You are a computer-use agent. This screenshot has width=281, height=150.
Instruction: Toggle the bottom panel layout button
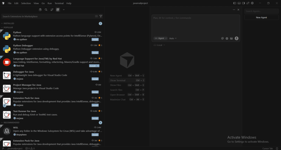(x=239, y=3)
